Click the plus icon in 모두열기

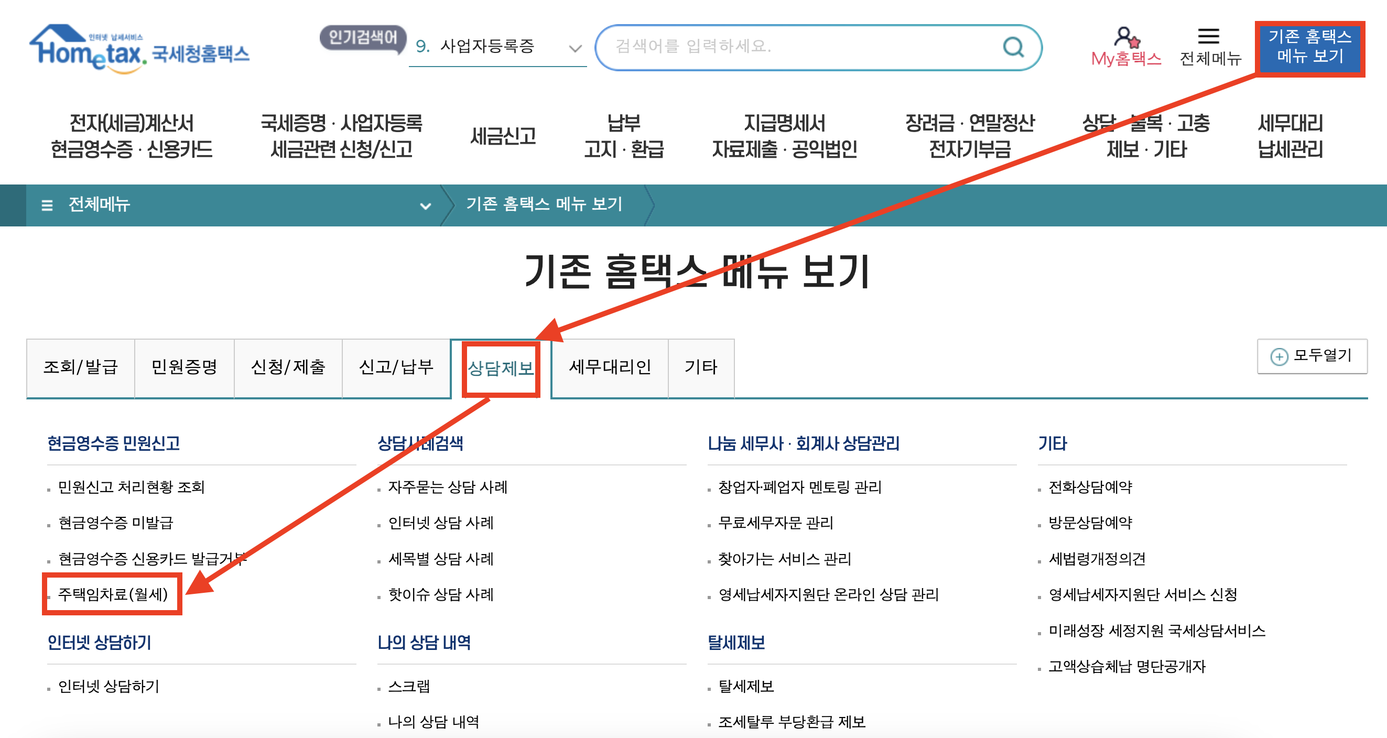click(1279, 356)
